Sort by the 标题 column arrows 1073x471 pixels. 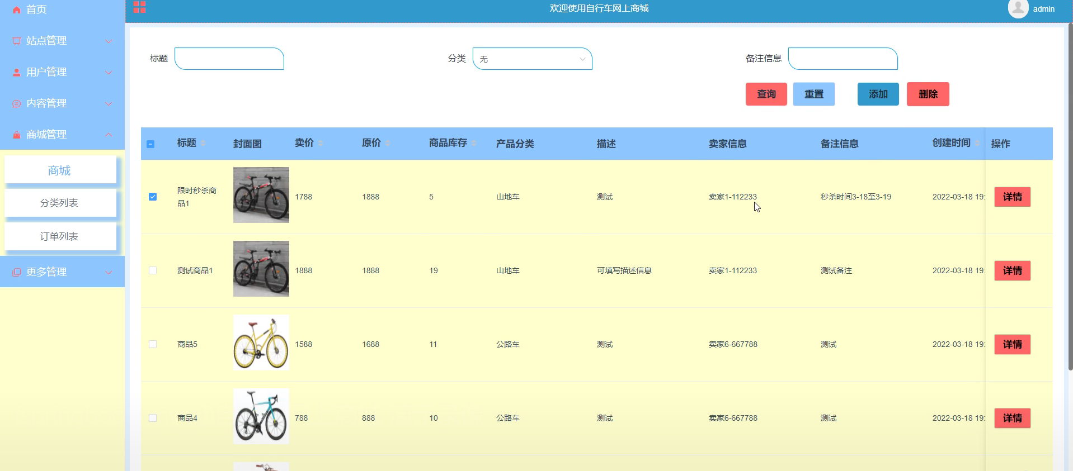[203, 144]
